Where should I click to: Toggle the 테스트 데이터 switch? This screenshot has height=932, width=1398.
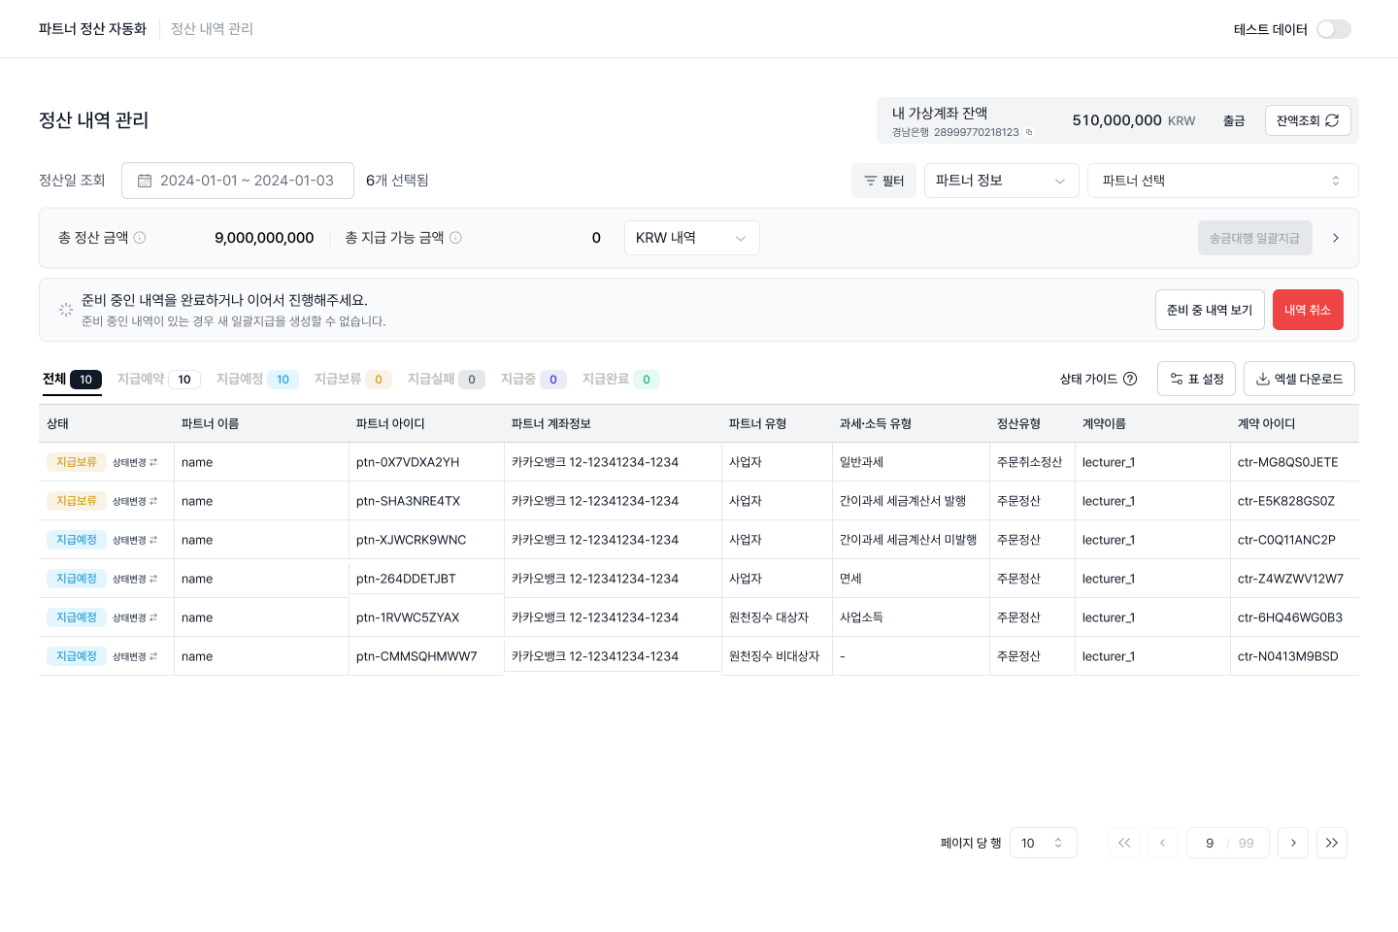point(1333,29)
